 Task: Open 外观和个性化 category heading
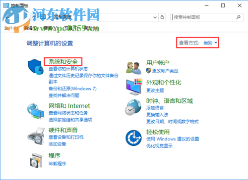(164, 83)
